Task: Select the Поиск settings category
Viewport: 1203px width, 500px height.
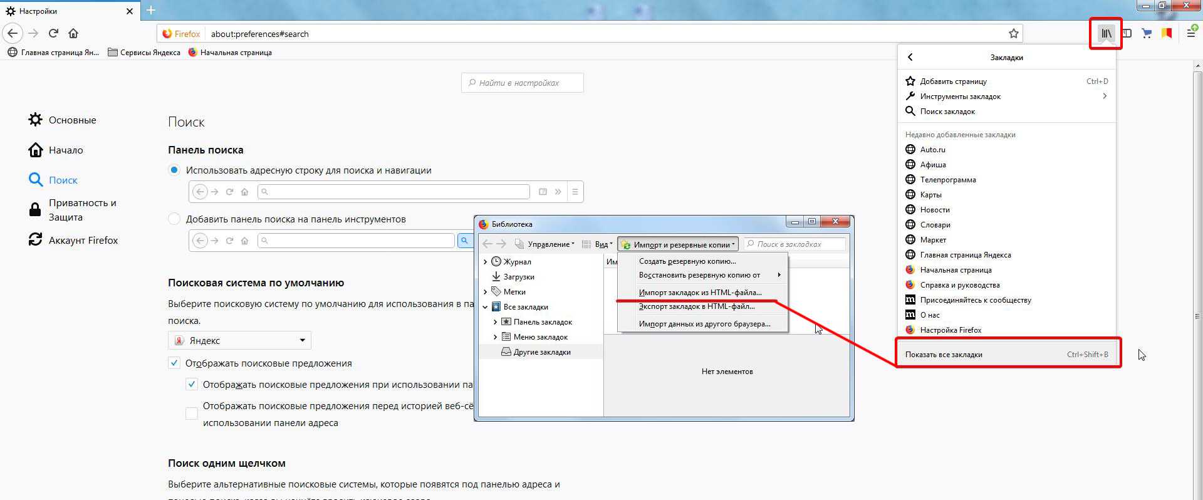Action: [53, 180]
